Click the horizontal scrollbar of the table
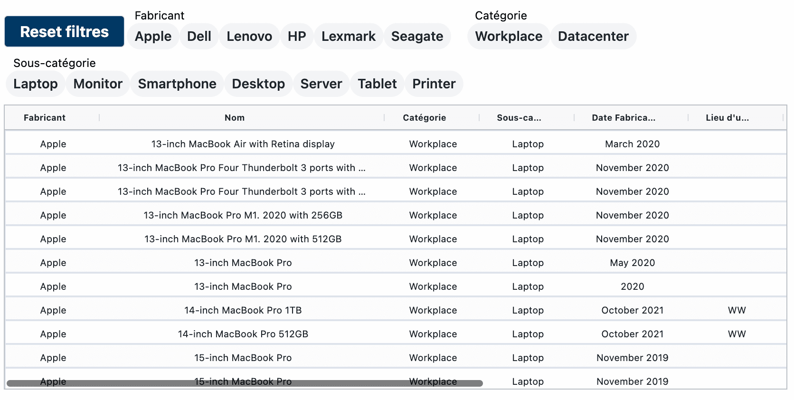The width and height of the screenshot is (794, 400). click(x=245, y=383)
